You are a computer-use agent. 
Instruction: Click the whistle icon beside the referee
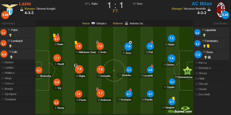pyautogui.click(x=126, y=23)
